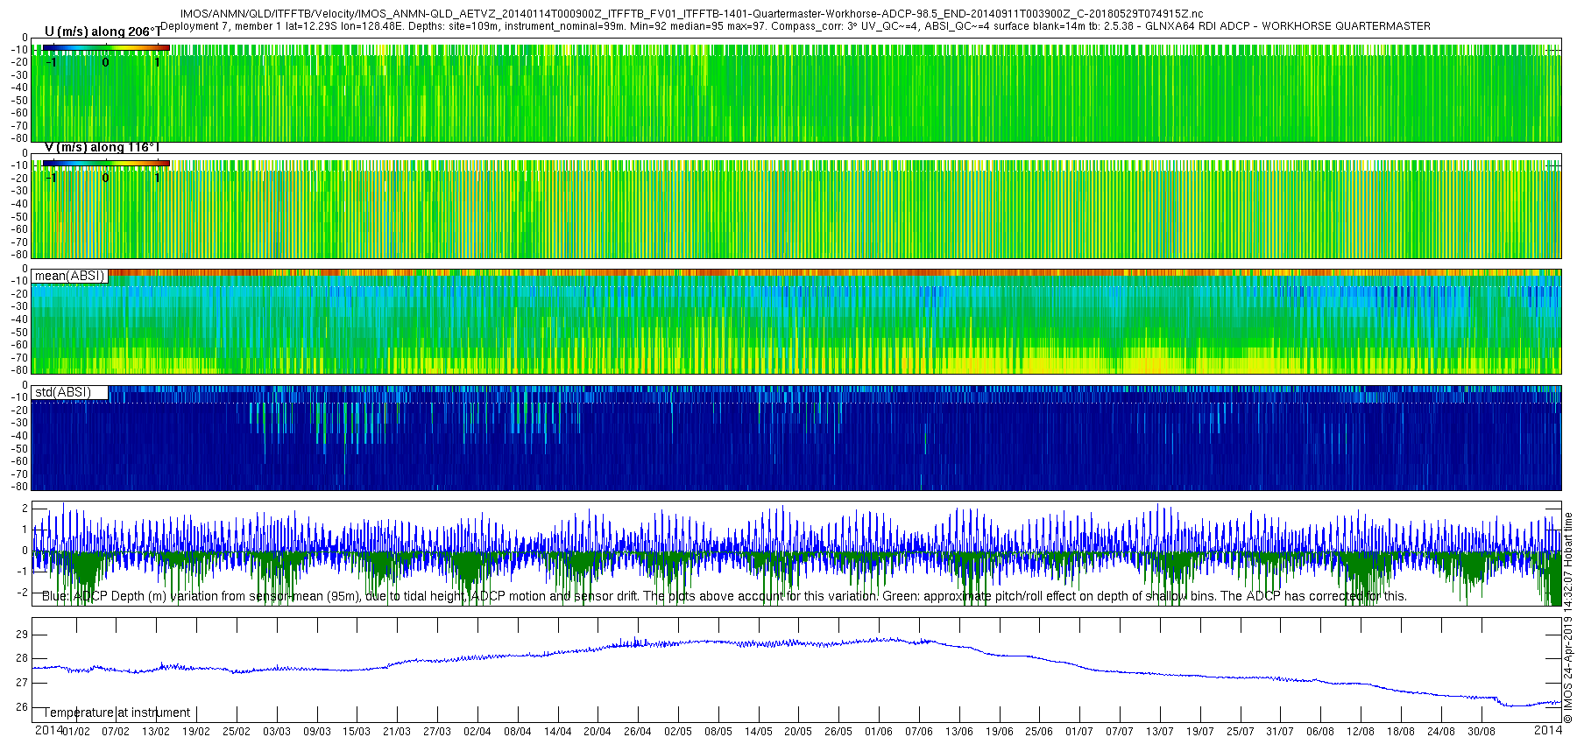Click the '08/04' date tick label
This screenshot has width=1577, height=744.
pyautogui.click(x=518, y=732)
